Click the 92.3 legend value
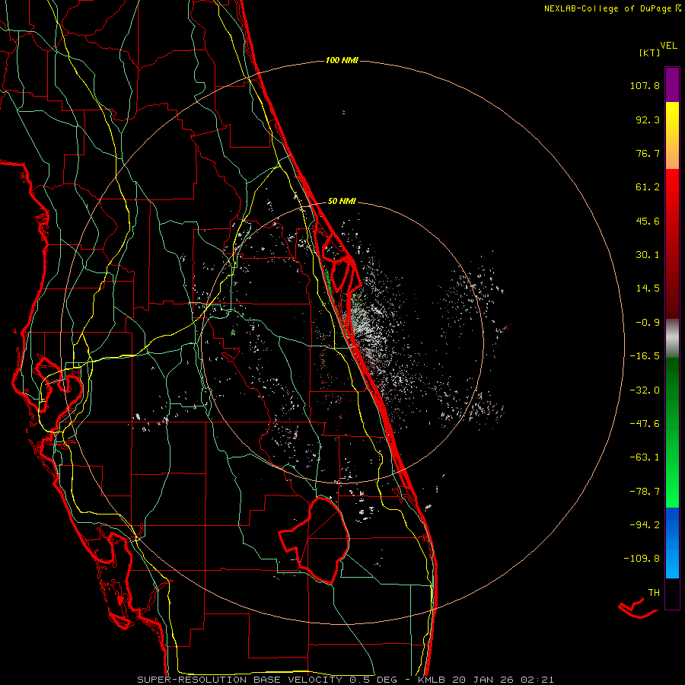Image resolution: width=685 pixels, height=685 pixels. tap(648, 119)
